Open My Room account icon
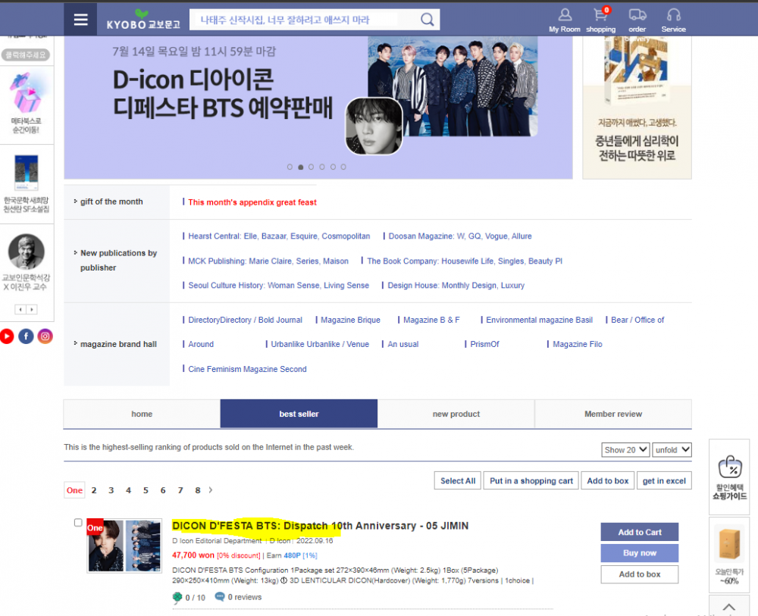 [x=564, y=20]
